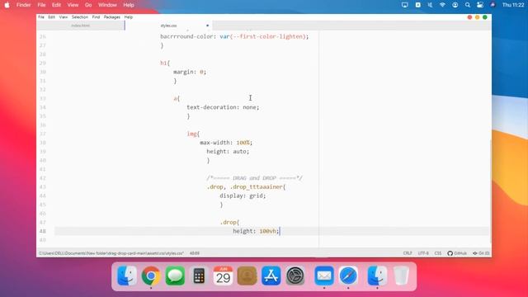Open the Mail app in the dock

click(x=324, y=276)
